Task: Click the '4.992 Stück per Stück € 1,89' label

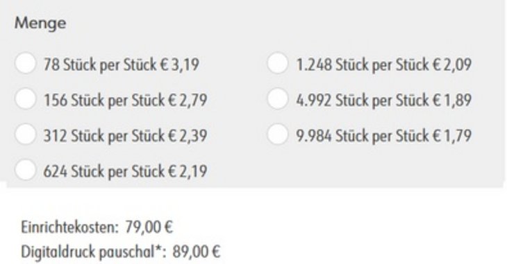Action: [384, 100]
